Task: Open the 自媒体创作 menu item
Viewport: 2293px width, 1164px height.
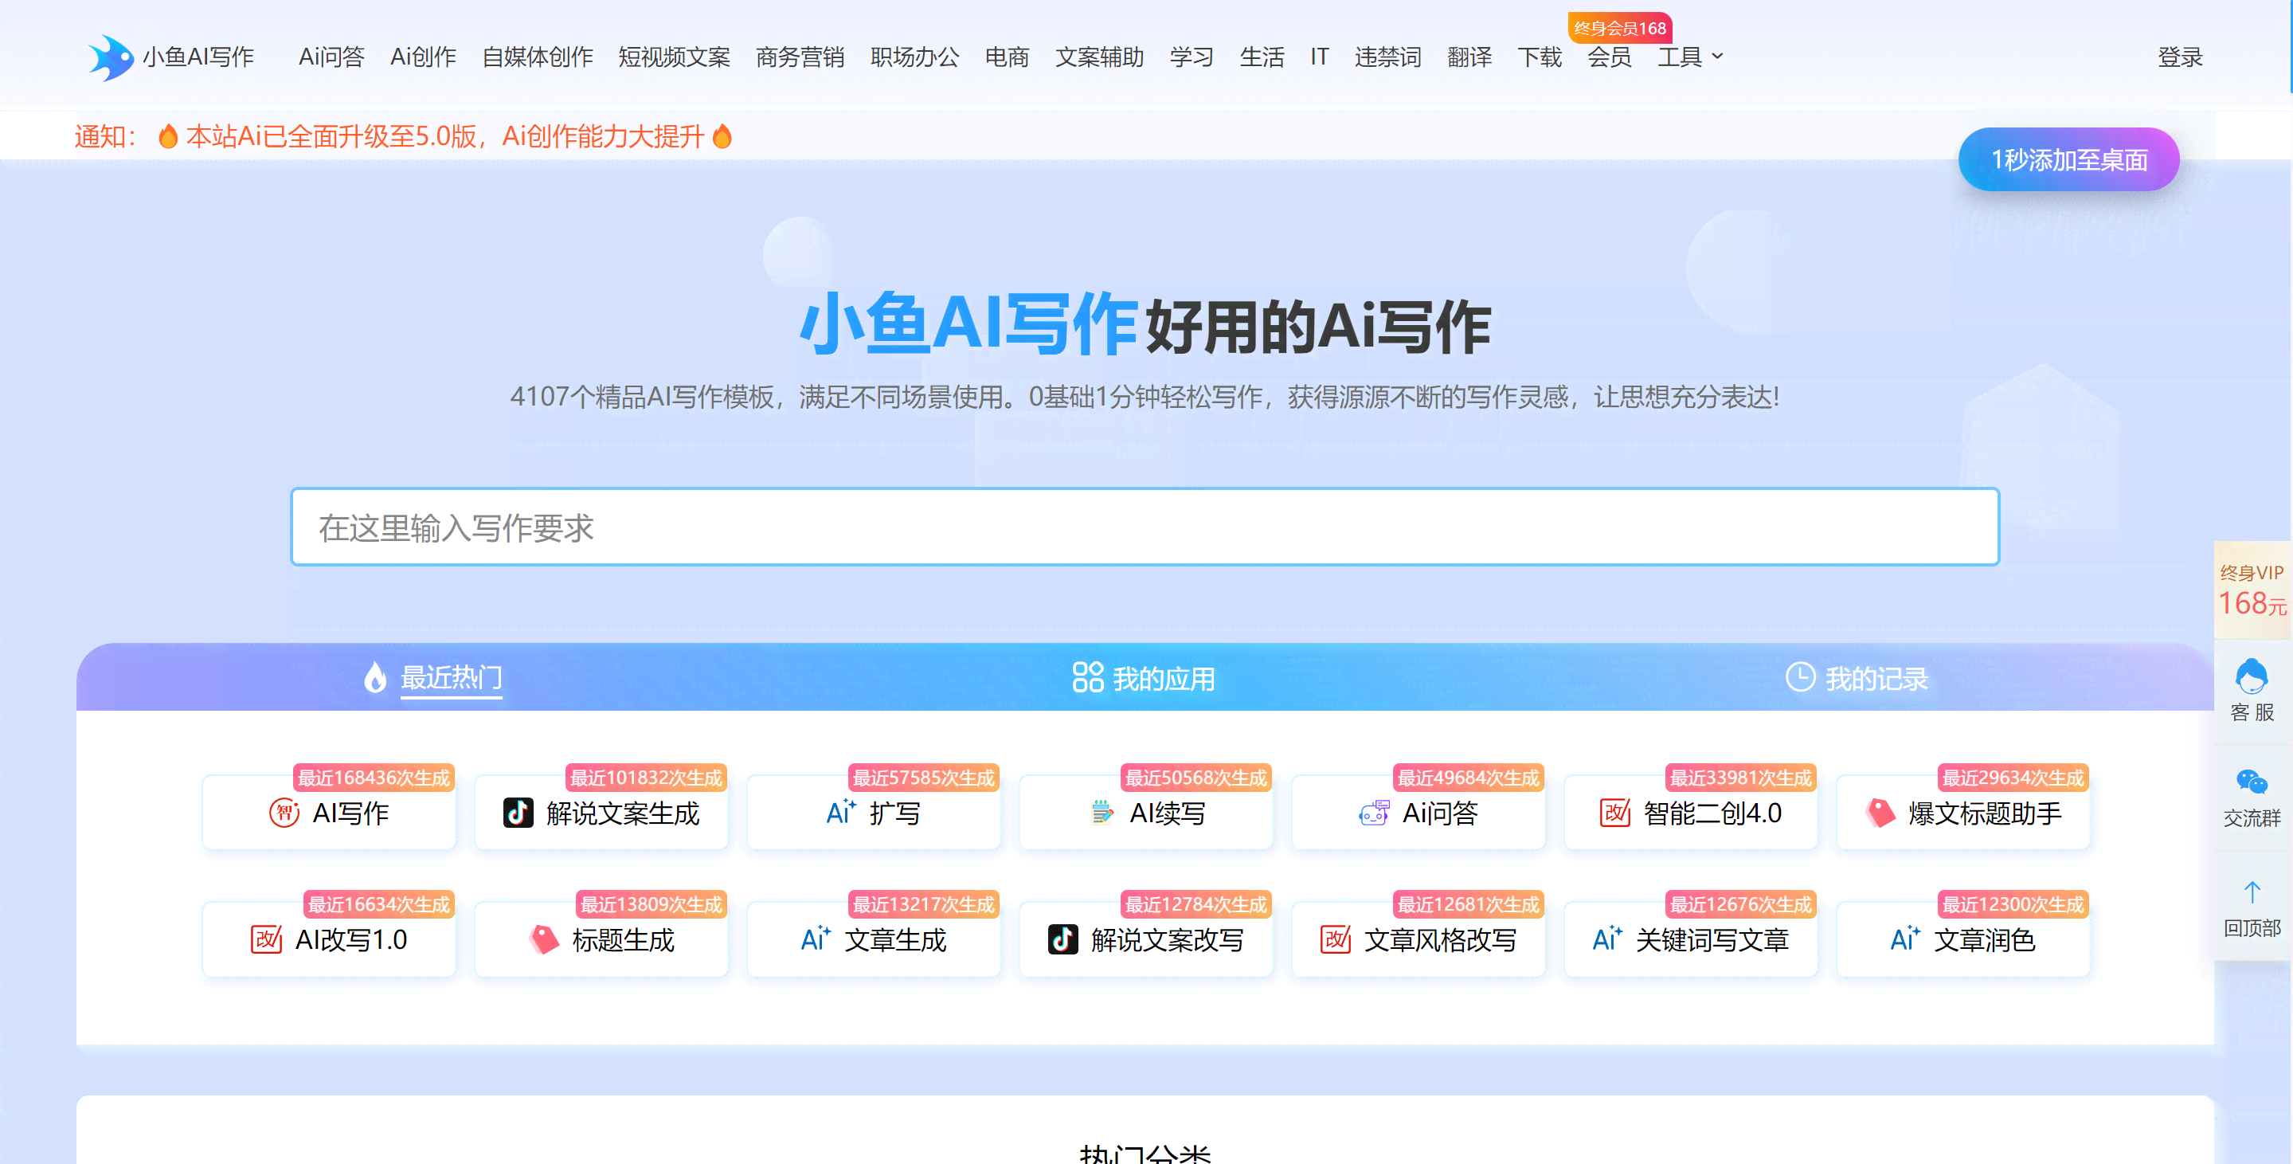Action: pos(538,57)
